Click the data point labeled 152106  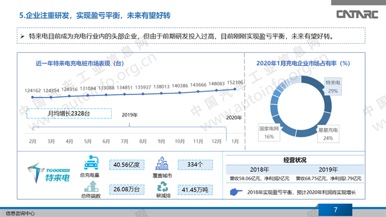[235, 89]
